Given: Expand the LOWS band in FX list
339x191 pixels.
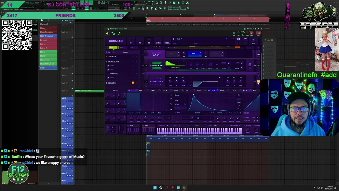Looking at the screenshot, I should point(108,66).
